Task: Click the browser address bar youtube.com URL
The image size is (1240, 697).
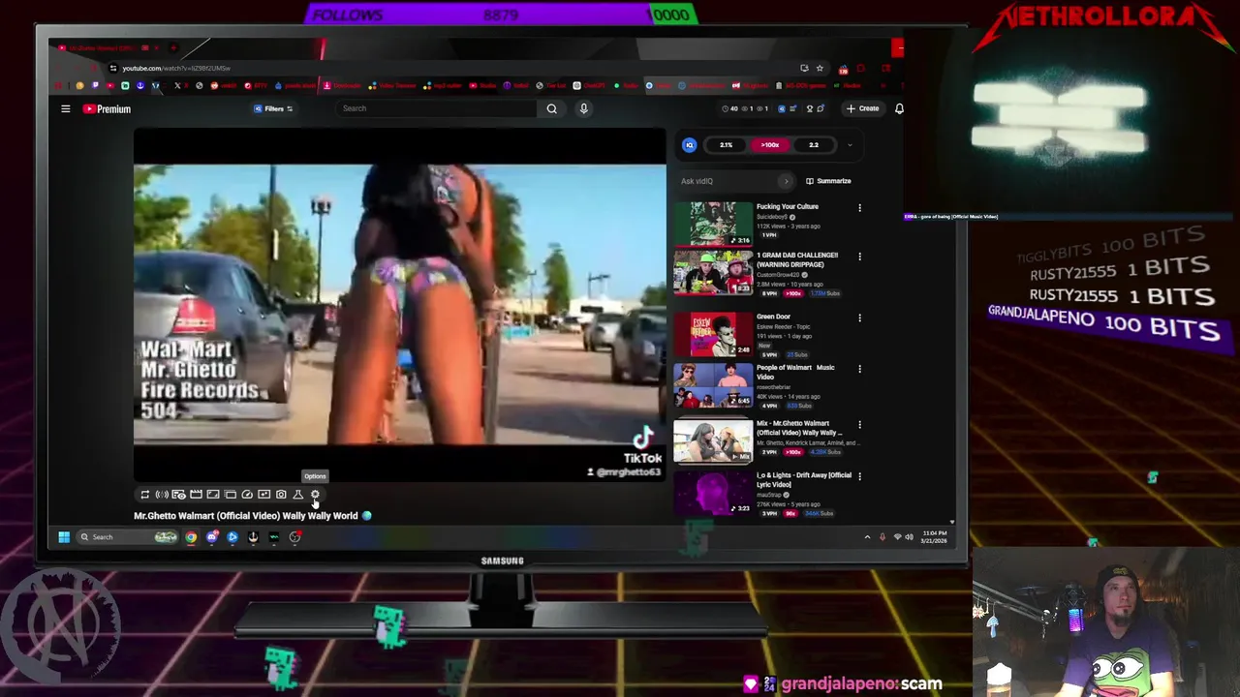Action: pyautogui.click(x=176, y=68)
